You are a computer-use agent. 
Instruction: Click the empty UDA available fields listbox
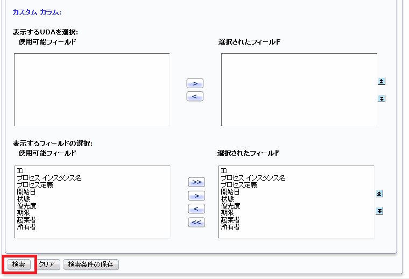(92, 90)
